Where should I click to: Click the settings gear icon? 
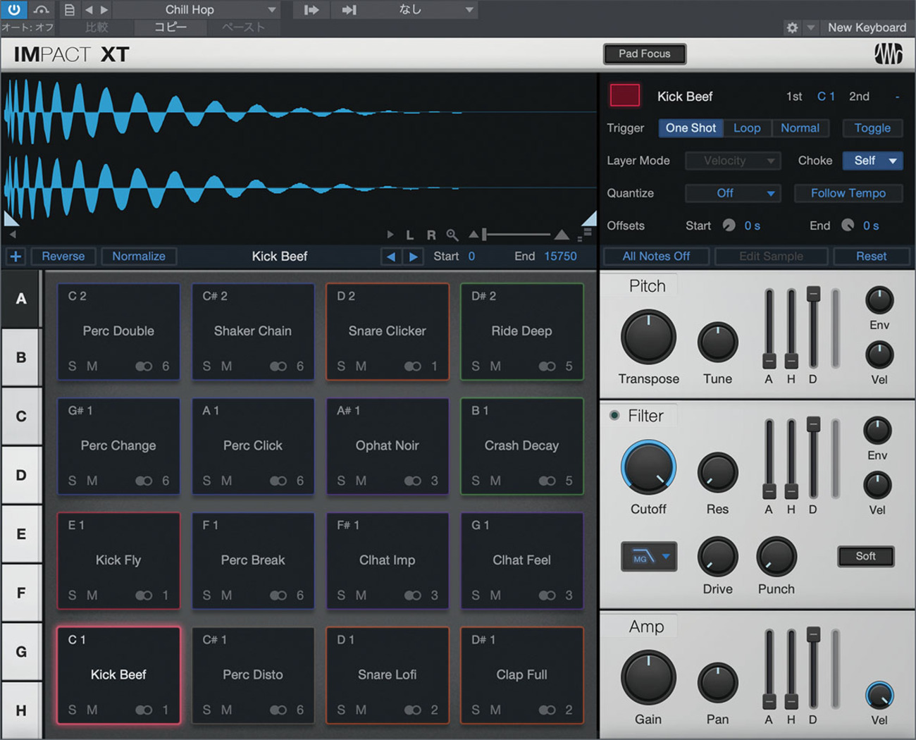(792, 27)
